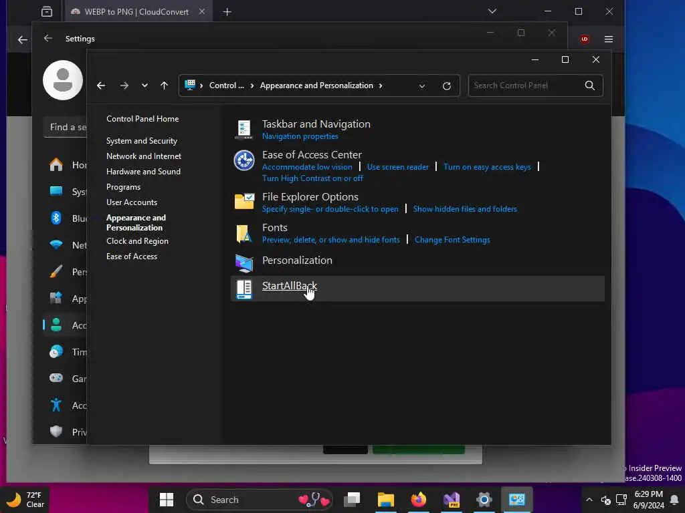Open the Windows Start menu
The height and width of the screenshot is (513, 685).
coord(167,500)
